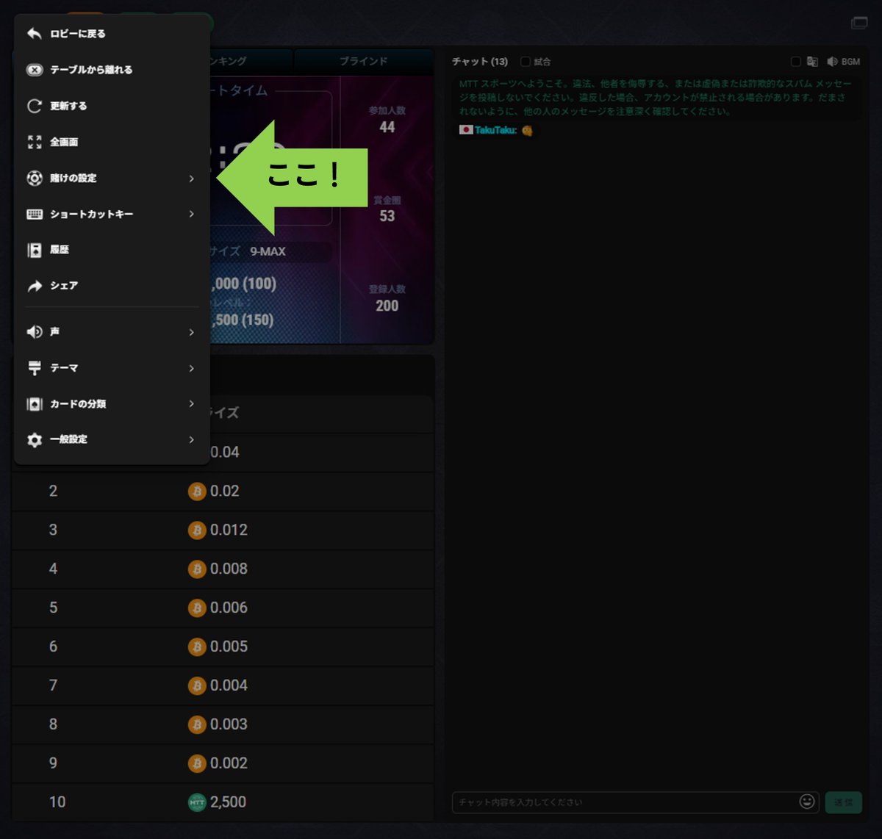The image size is (882, 839).
Task: Click the Bitcoin icon beside 0.004
Action: pos(197,686)
